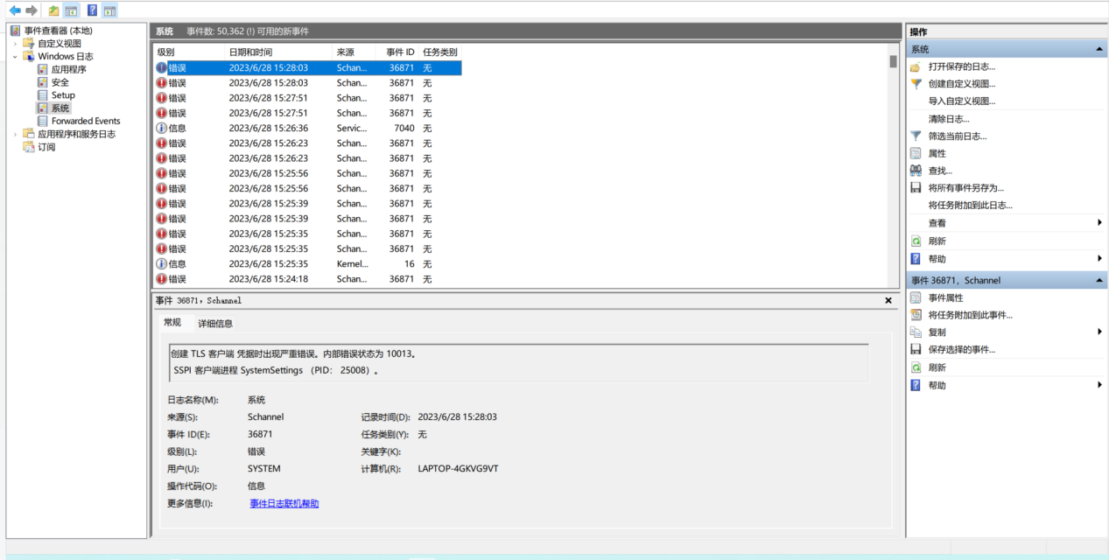Image resolution: width=1109 pixels, height=560 pixels.
Task: Click 清除日志 in the actions pane
Action: click(x=949, y=118)
